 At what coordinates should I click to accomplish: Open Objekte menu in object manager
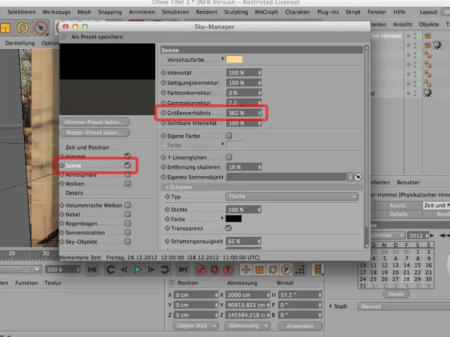click(x=429, y=24)
